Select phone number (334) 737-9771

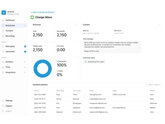click(x=40, y=99)
